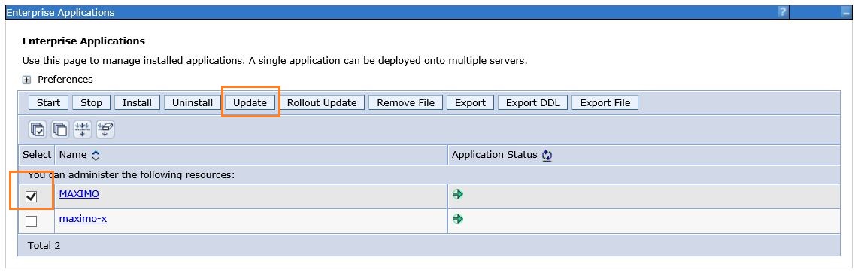Clear filter value icon
This screenshot has height=273, width=858.
click(105, 129)
